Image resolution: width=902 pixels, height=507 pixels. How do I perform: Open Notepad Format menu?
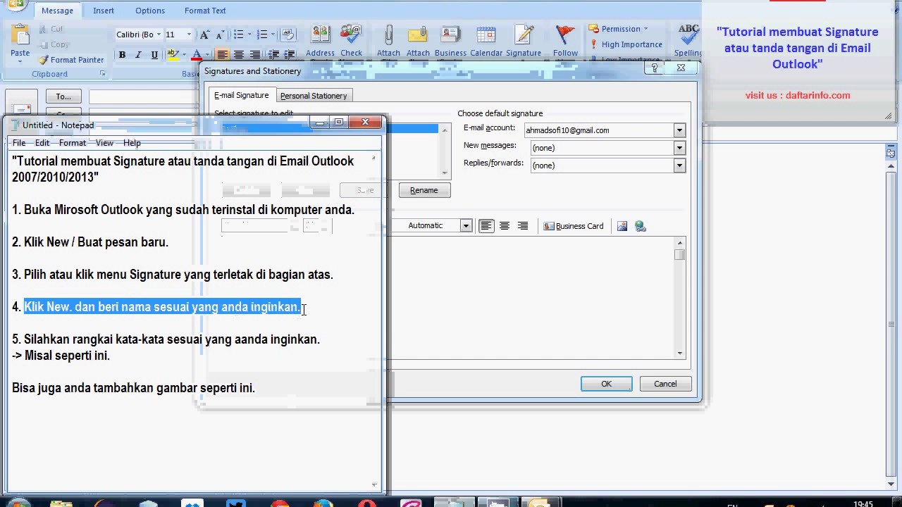tap(73, 143)
